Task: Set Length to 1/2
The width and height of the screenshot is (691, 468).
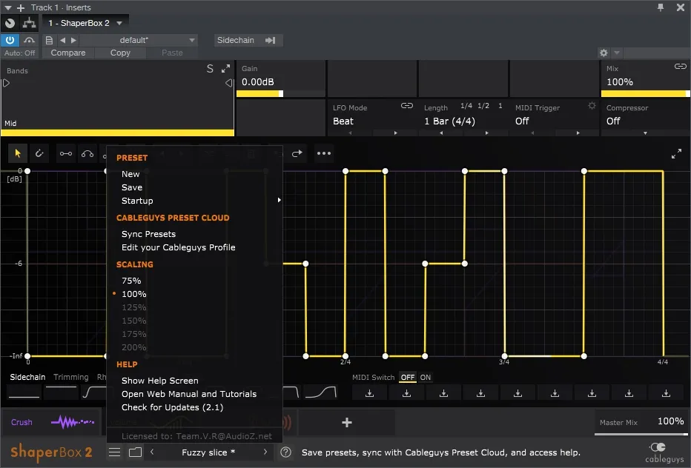Action: pyautogui.click(x=483, y=106)
